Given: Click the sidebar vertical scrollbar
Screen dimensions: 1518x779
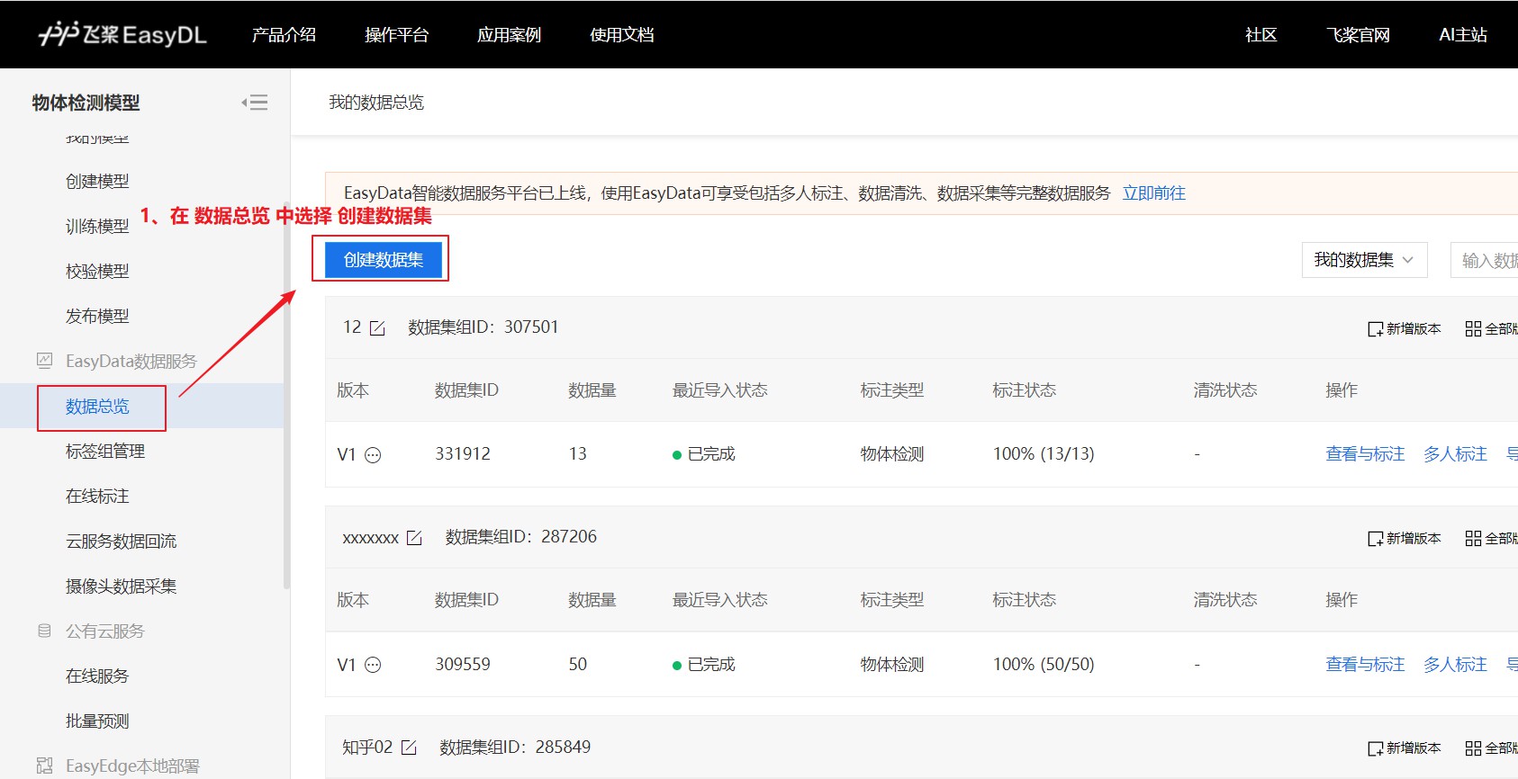Looking at the screenshot, I should coord(286,396).
